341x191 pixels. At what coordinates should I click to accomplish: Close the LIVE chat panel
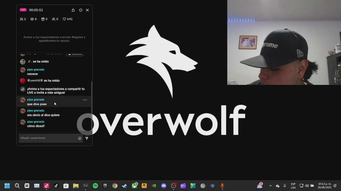[x=87, y=10]
